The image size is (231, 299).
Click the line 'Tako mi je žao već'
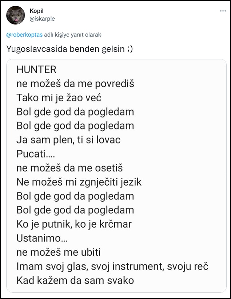tap(59, 98)
